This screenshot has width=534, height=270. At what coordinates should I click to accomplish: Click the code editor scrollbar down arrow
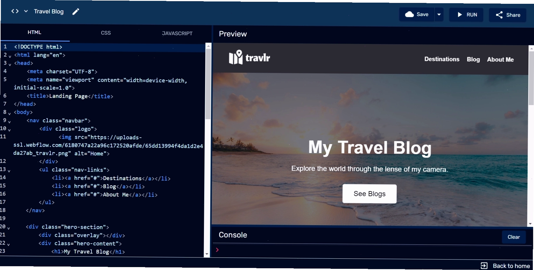[207, 254]
